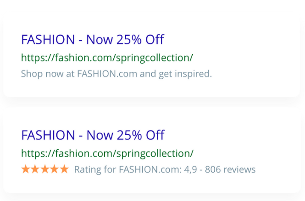
Task: Click the "Rating for FASHION.com" text
Action: click(128, 169)
